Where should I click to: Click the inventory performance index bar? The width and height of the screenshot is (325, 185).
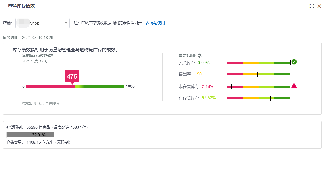pyautogui.click(x=75, y=86)
